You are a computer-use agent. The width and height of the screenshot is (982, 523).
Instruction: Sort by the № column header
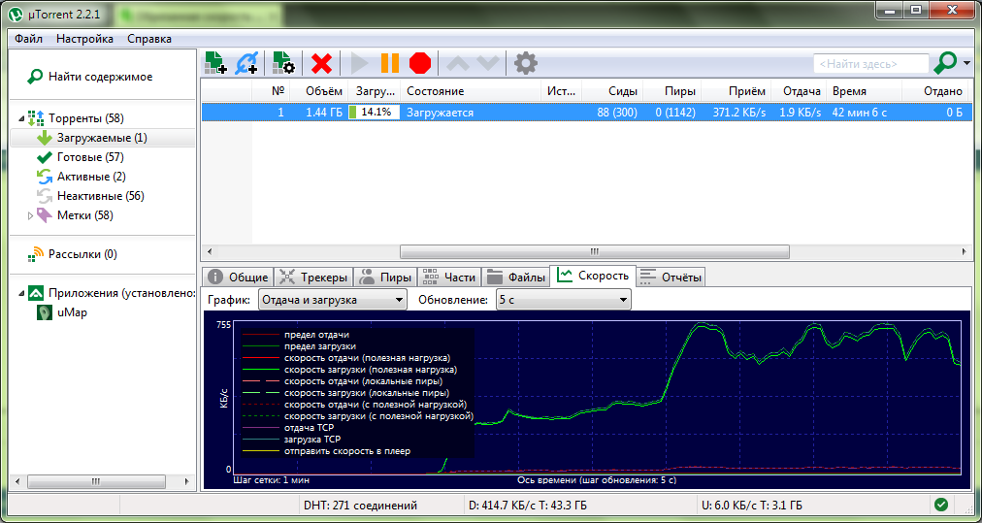(271, 91)
